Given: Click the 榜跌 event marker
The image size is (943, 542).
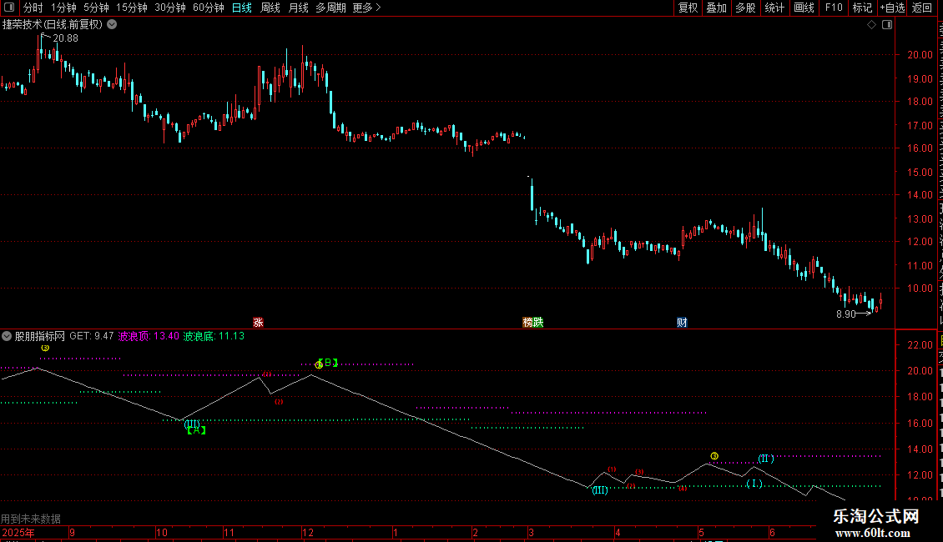Looking at the screenshot, I should (533, 323).
